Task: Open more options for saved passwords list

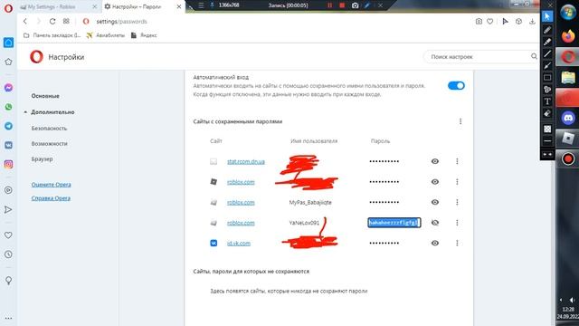Action: [460, 121]
